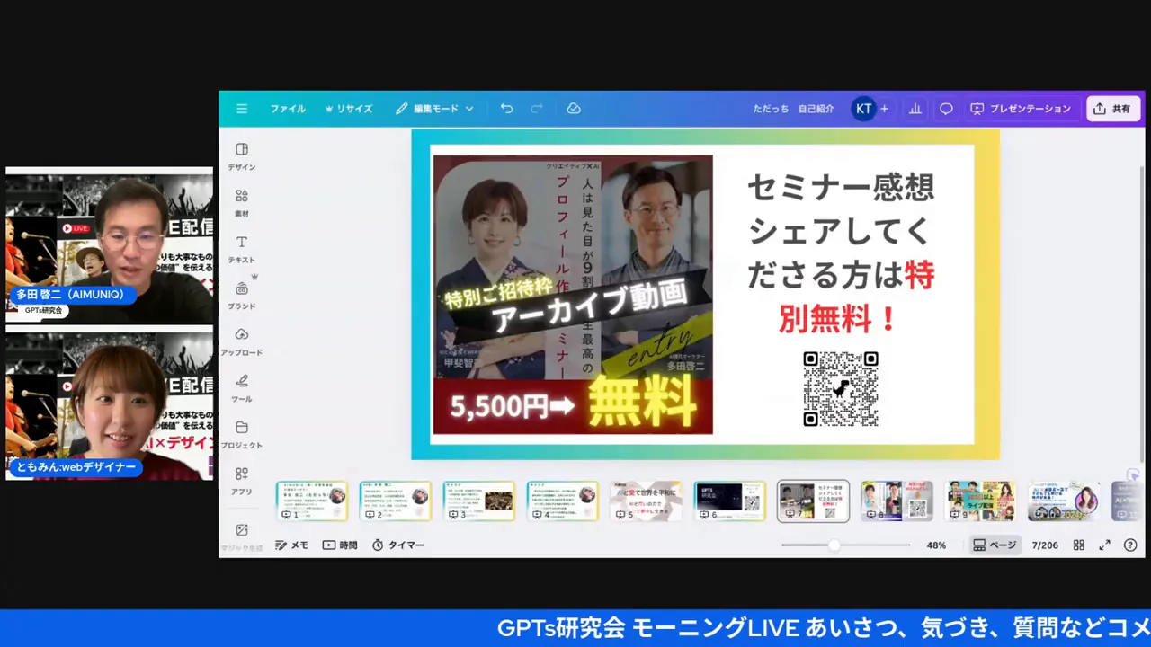Click the 5,500円 price text on slide
Screen dimensions: 1151x647
point(499,406)
